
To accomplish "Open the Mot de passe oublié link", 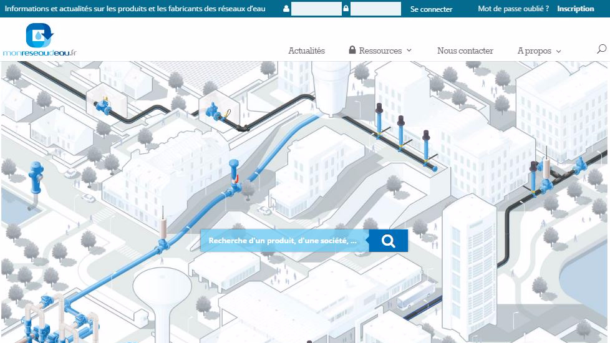I will (513, 9).
